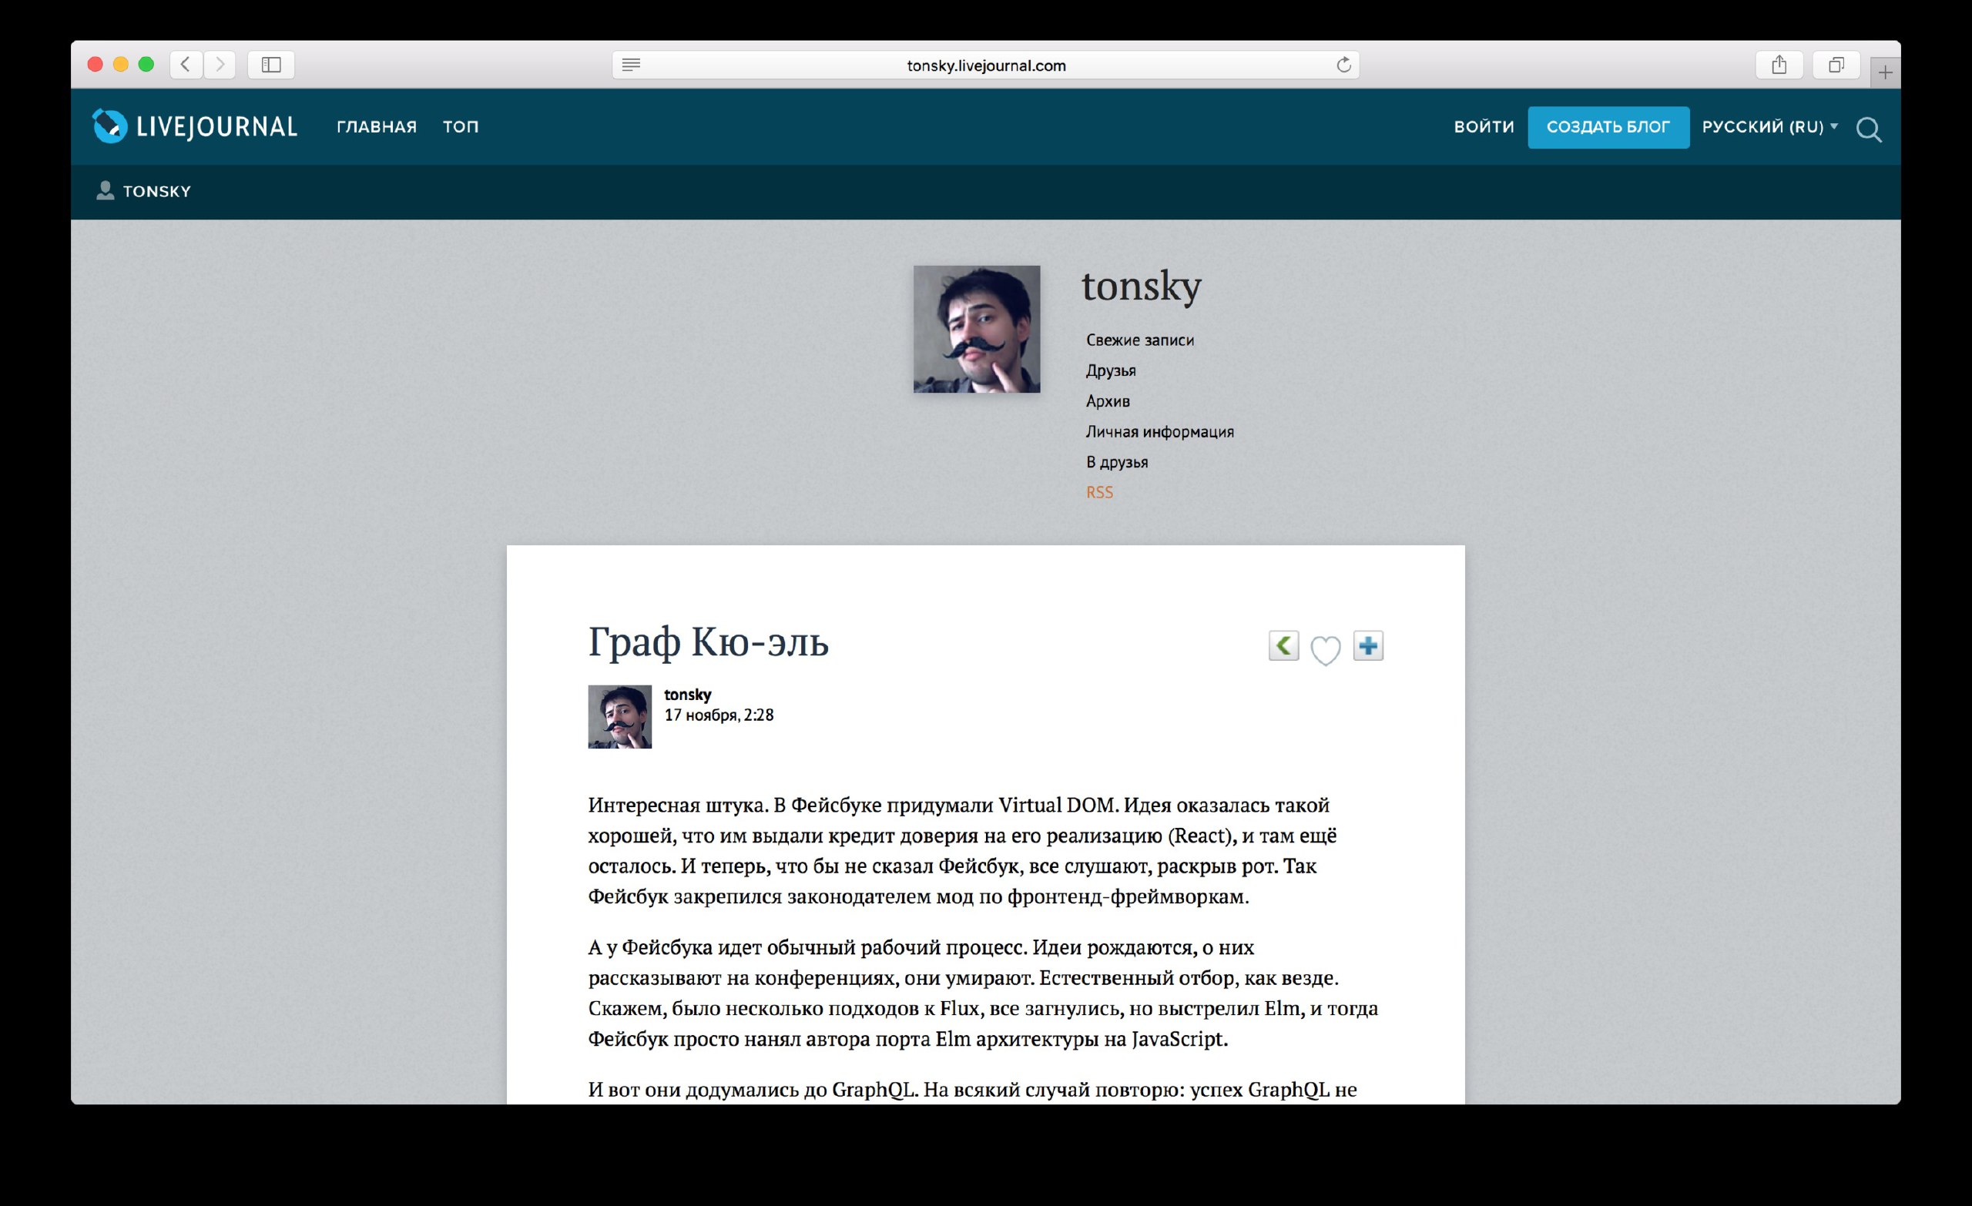Go to the previous entry via the green arrow

coord(1283,645)
